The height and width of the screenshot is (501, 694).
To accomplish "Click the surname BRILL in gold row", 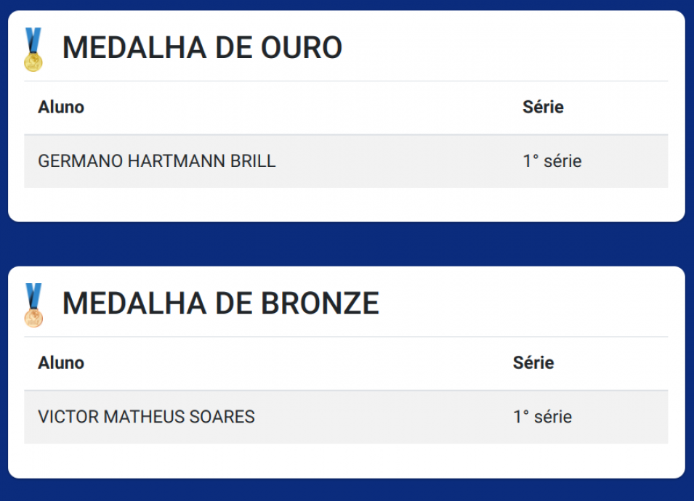I will pyautogui.click(x=253, y=161).
